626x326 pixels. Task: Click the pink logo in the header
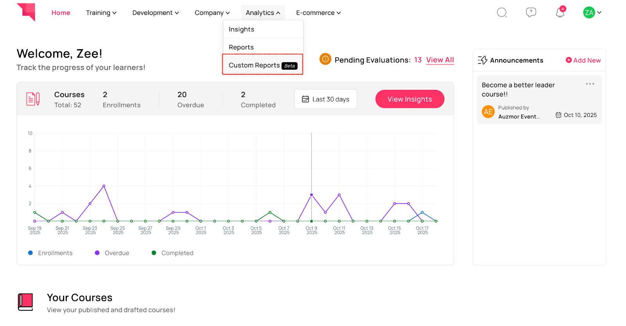tap(26, 12)
